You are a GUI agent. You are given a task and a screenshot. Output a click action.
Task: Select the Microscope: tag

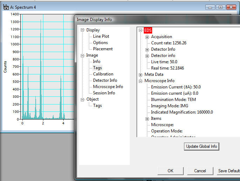coord(162,125)
